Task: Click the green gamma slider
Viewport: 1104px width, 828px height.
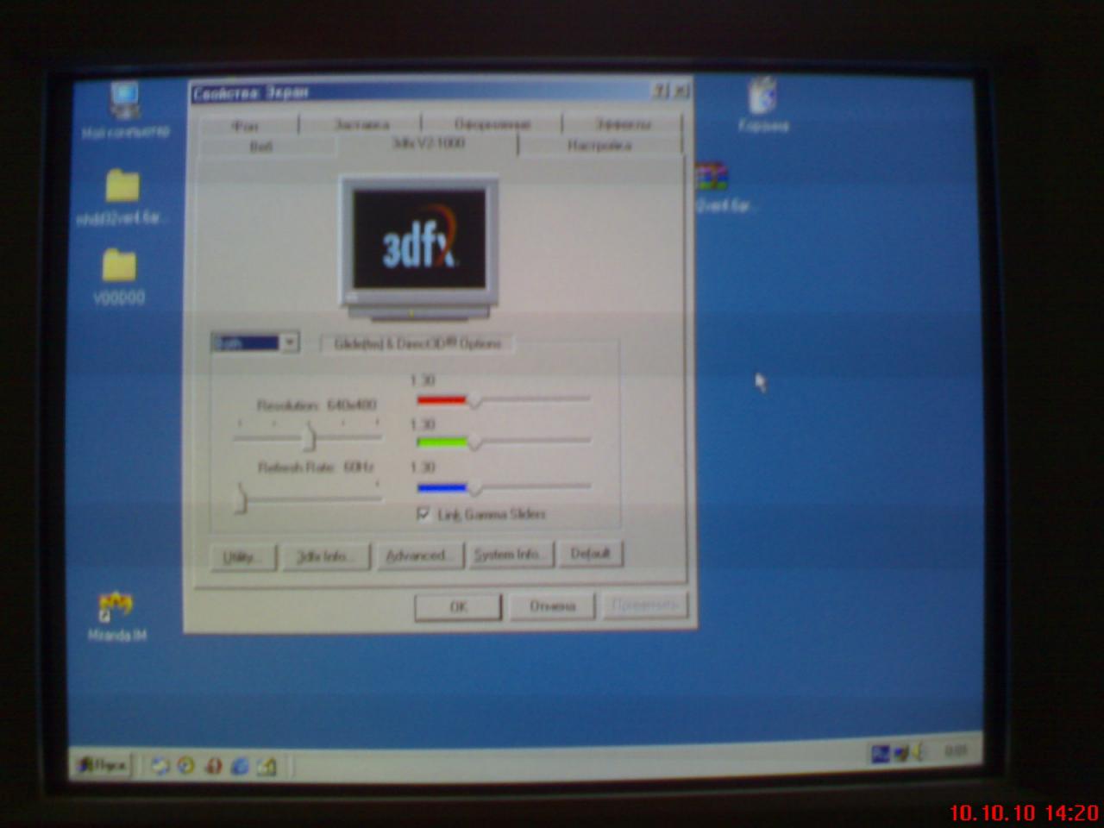Action: [503, 442]
